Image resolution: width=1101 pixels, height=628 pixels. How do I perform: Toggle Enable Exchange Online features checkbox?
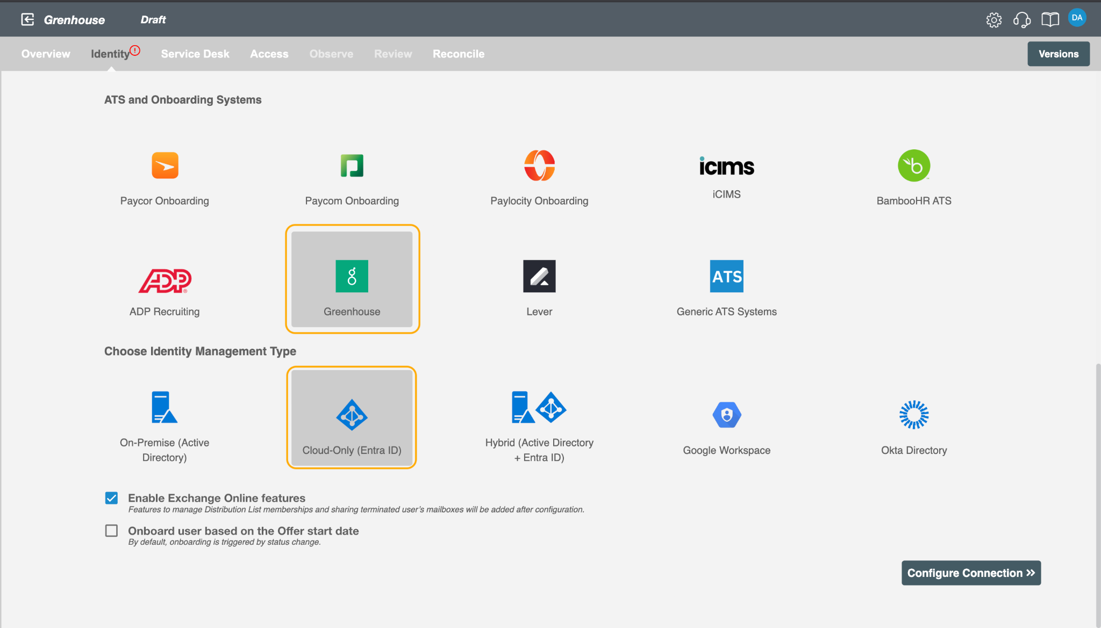point(111,498)
